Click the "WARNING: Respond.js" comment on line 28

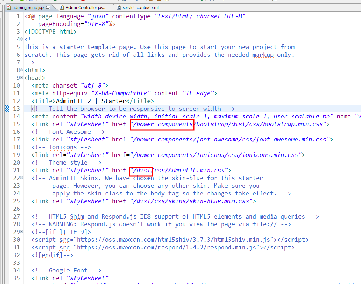(161, 224)
